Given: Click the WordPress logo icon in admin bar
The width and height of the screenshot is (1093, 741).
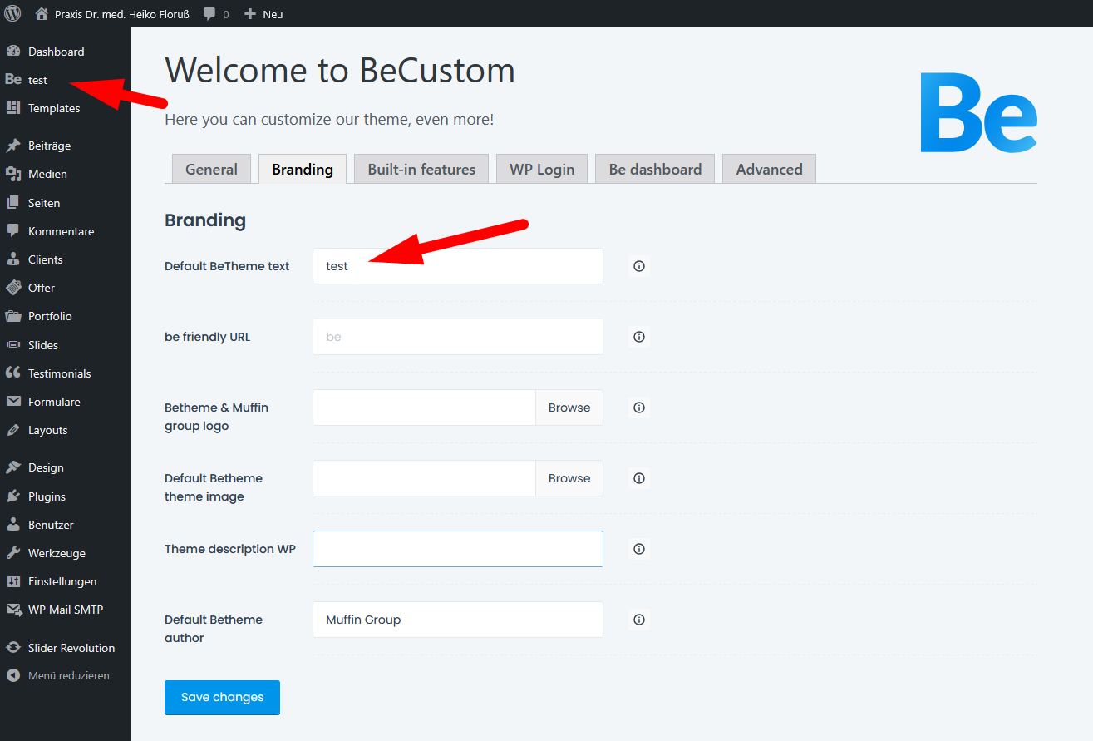Looking at the screenshot, I should point(12,13).
